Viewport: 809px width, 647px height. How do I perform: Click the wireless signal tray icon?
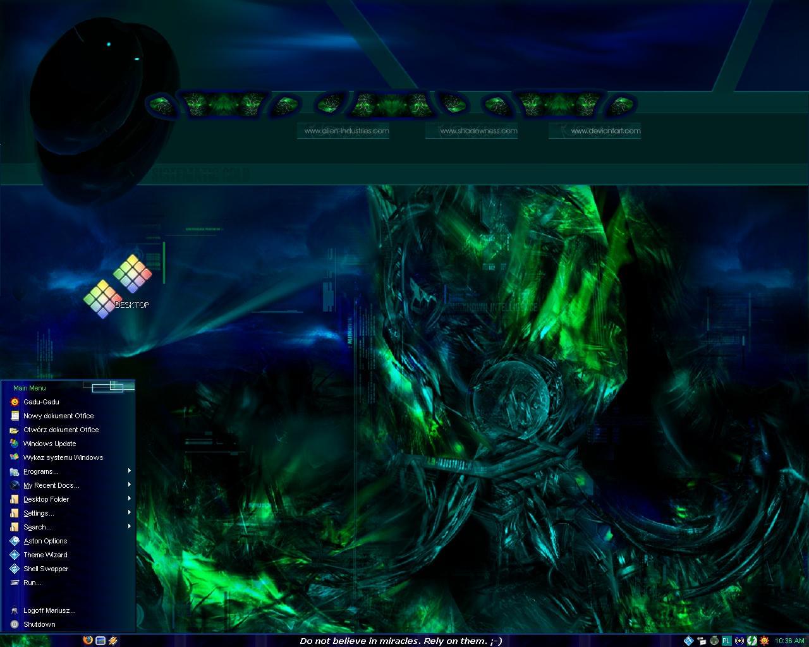(x=739, y=641)
